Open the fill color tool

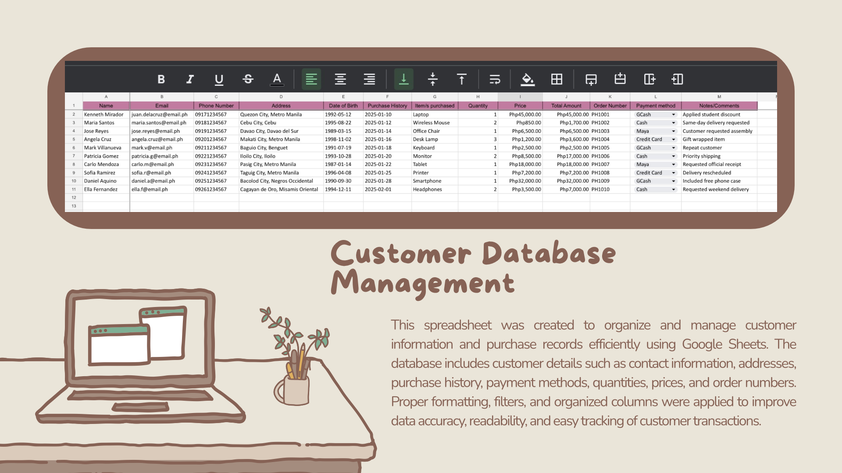(x=528, y=79)
